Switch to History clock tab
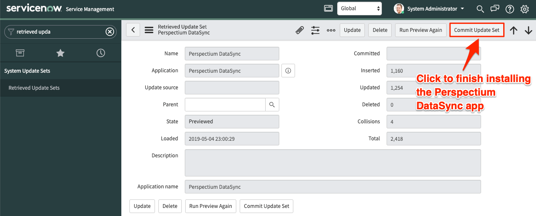This screenshot has height=216, width=536. 100,53
